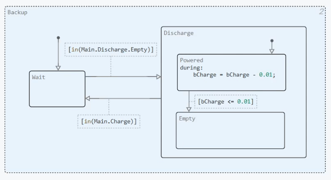Select the [in(Main.Charge)] transition label
Image resolution: width=331 pixels, height=180 pixels.
pyautogui.click(x=109, y=121)
